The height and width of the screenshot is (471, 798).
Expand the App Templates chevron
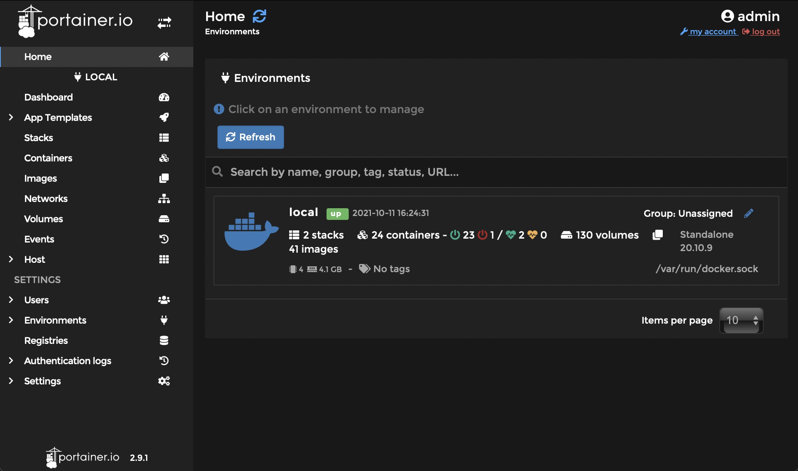tap(11, 117)
